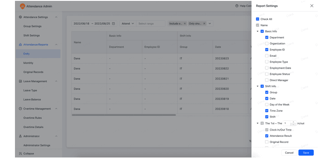Image resolution: width=335 pixels, height=161 pixels.
Task: Toggle the Shift Info group checkbox
Action: coord(262,86)
